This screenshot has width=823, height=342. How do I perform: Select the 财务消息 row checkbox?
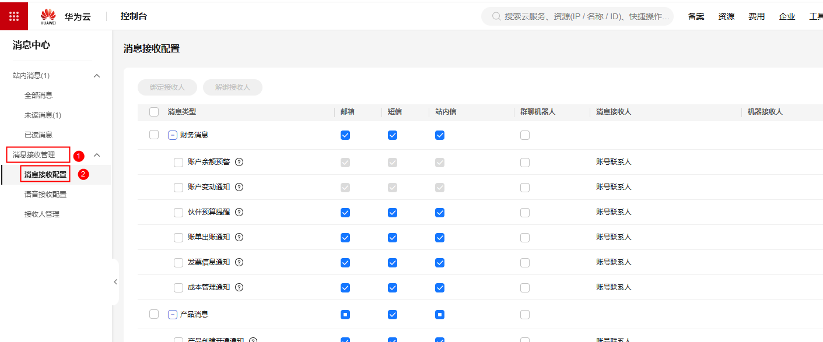pyautogui.click(x=154, y=135)
